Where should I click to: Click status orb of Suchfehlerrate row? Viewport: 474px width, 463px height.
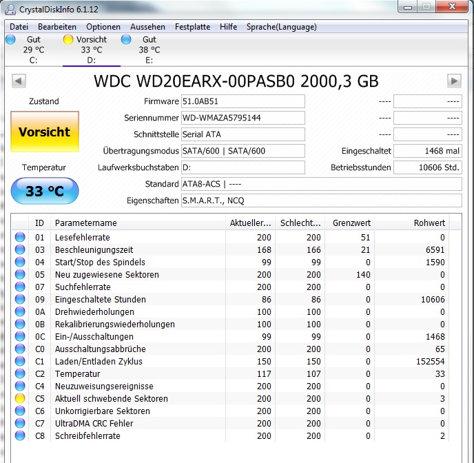click(x=20, y=287)
